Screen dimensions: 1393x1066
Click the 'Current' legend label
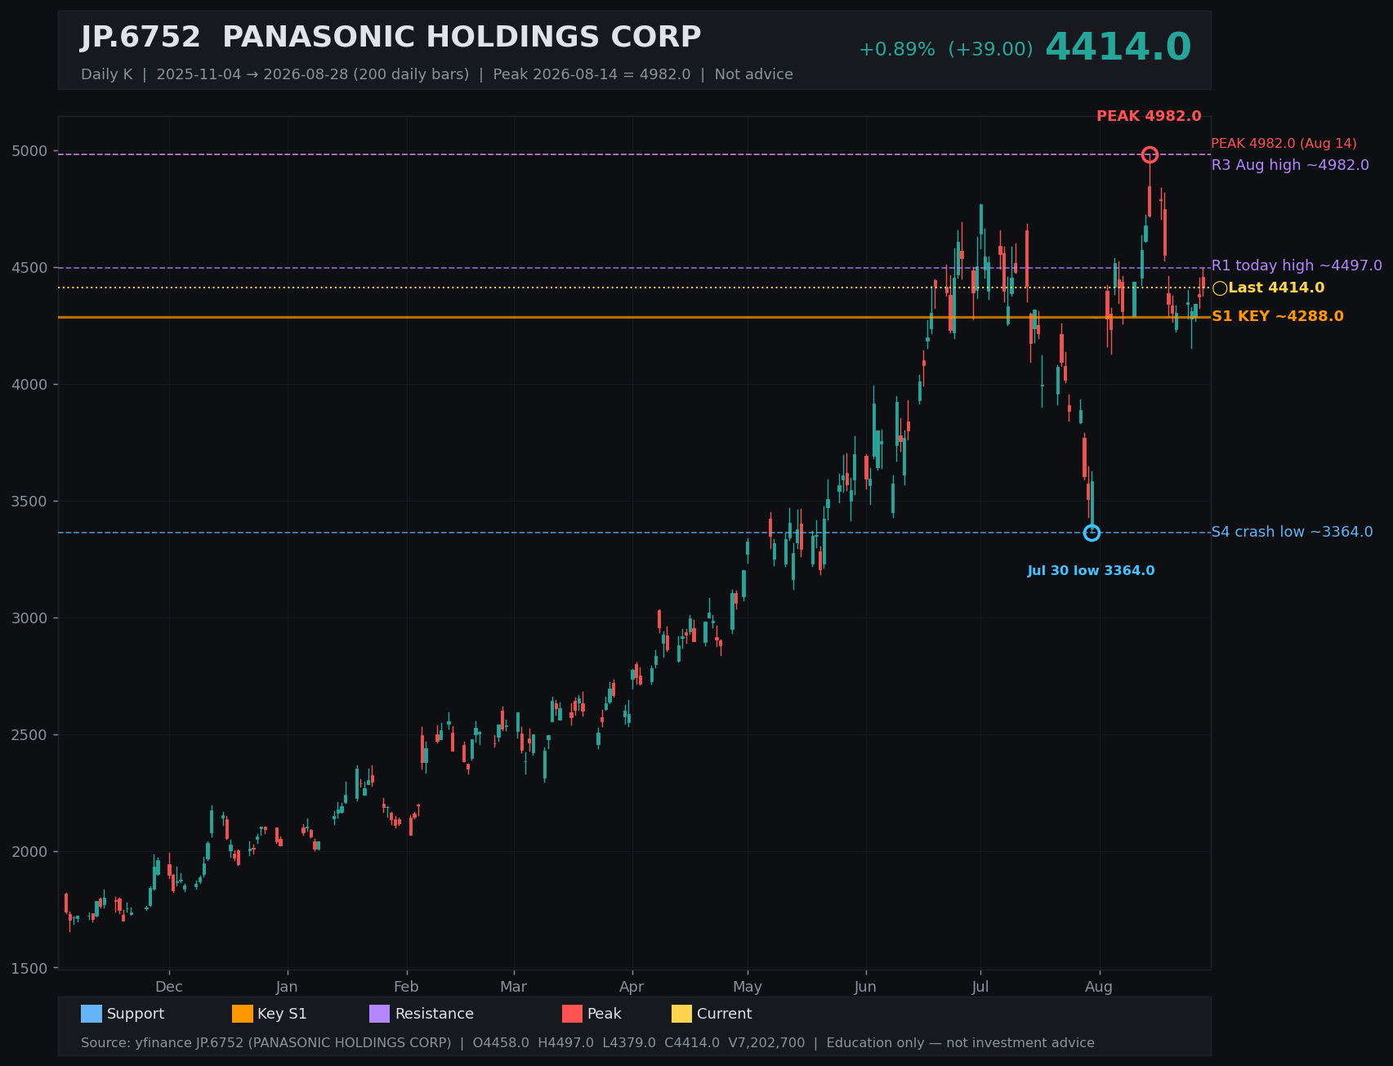(x=724, y=1014)
